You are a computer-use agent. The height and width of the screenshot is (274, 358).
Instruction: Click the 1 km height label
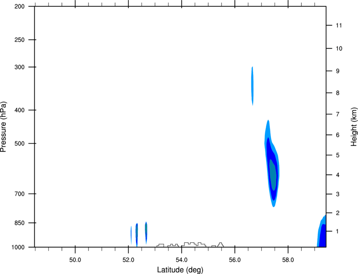(x=338, y=231)
